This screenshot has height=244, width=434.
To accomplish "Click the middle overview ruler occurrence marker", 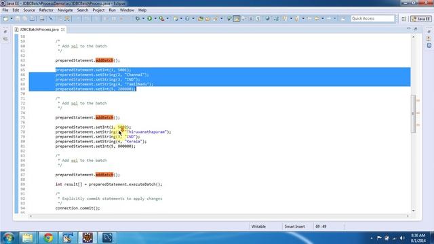I will (x=418, y=113).
